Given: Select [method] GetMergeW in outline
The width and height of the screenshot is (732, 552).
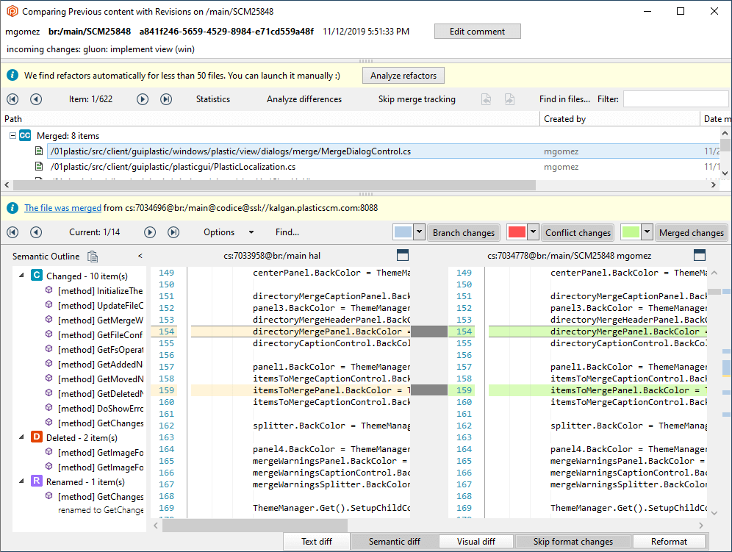Looking at the screenshot, I should click(x=101, y=320).
